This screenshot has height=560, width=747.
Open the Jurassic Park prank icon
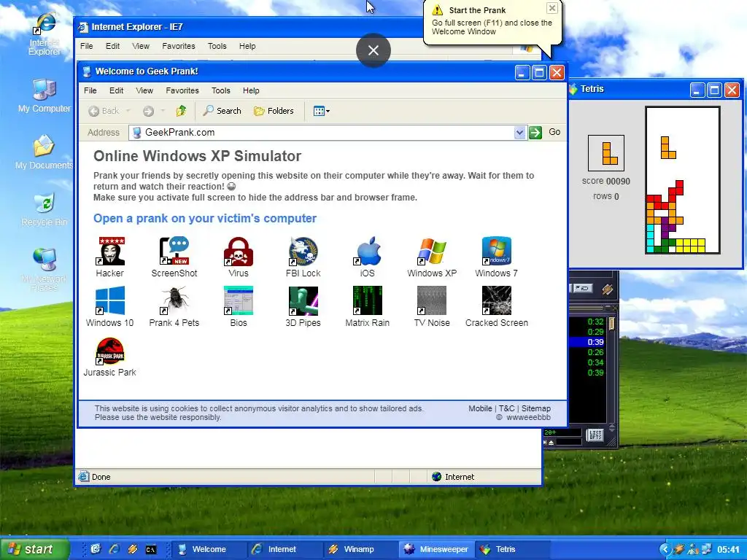click(x=110, y=357)
